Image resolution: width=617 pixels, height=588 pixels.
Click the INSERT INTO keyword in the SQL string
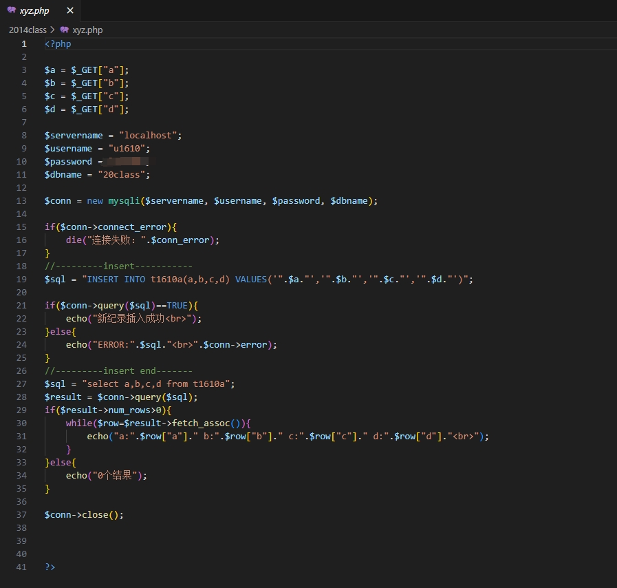click(x=116, y=280)
